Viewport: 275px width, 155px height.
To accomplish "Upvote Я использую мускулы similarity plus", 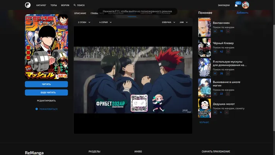I will coord(215,74).
